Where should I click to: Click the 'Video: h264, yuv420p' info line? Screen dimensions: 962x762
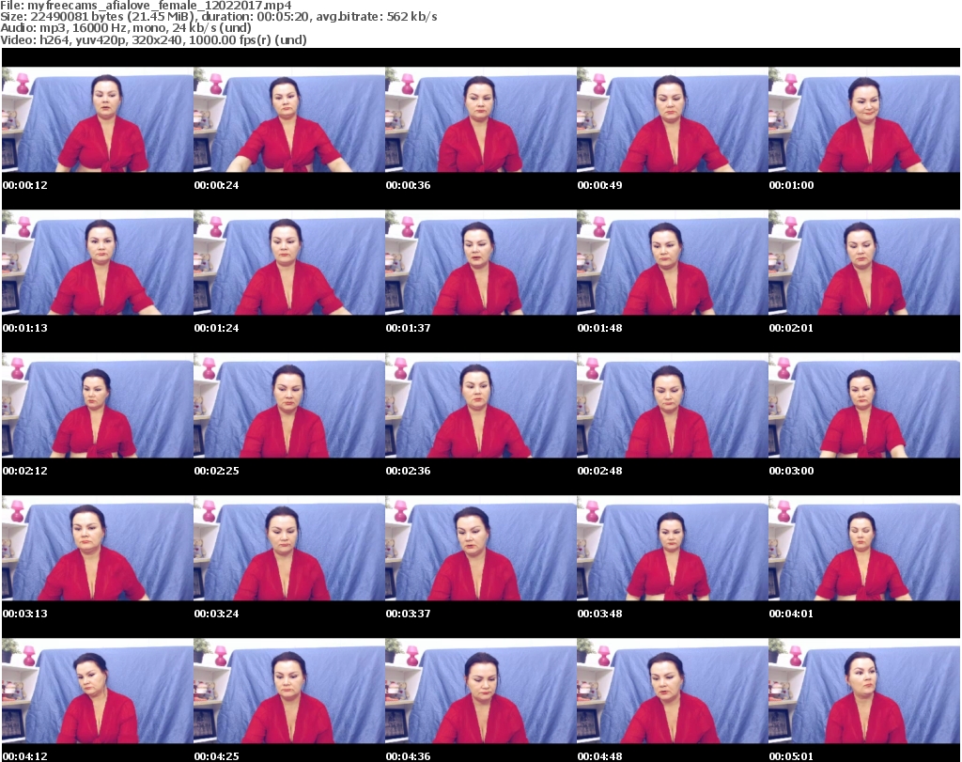coord(153,39)
